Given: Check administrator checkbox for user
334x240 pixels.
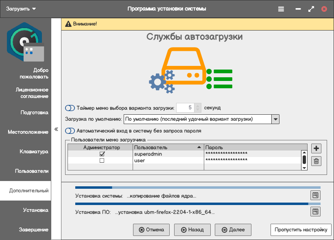Looking at the screenshot, I should 102,161.
